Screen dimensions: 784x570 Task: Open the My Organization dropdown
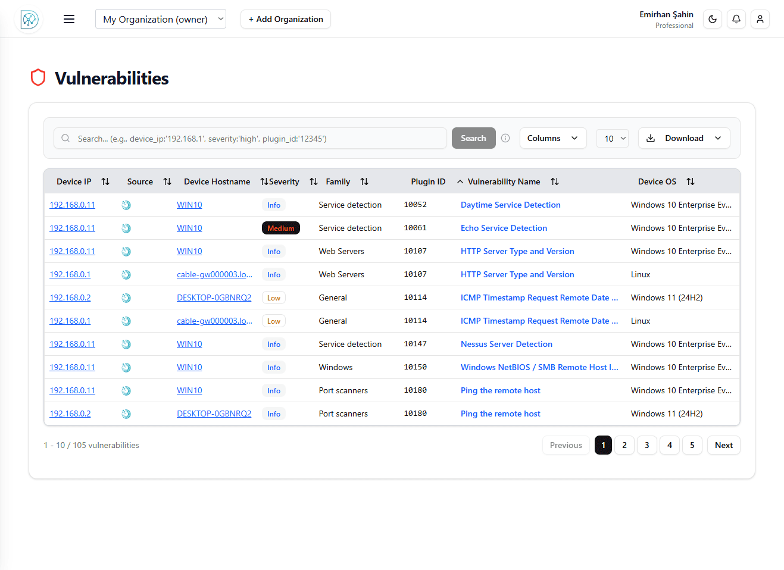(x=160, y=19)
